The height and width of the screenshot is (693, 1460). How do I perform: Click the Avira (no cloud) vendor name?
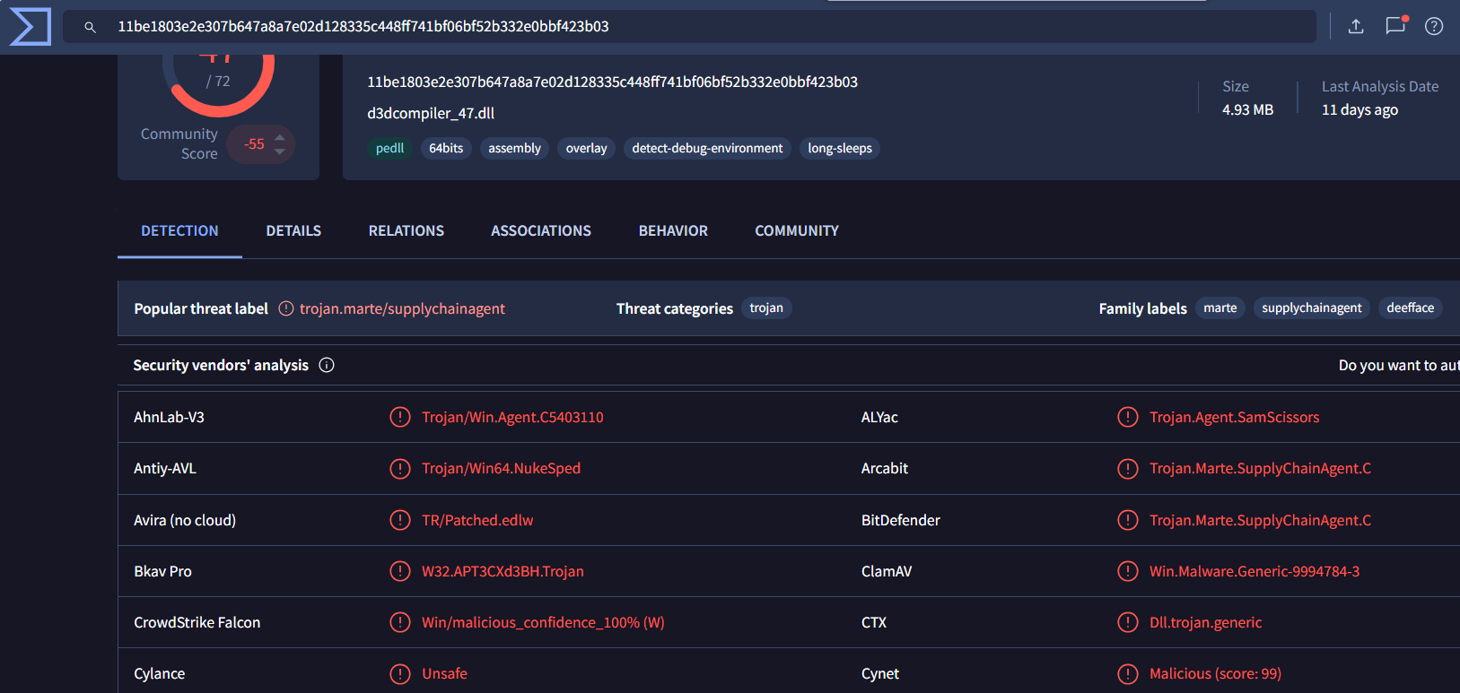185,520
